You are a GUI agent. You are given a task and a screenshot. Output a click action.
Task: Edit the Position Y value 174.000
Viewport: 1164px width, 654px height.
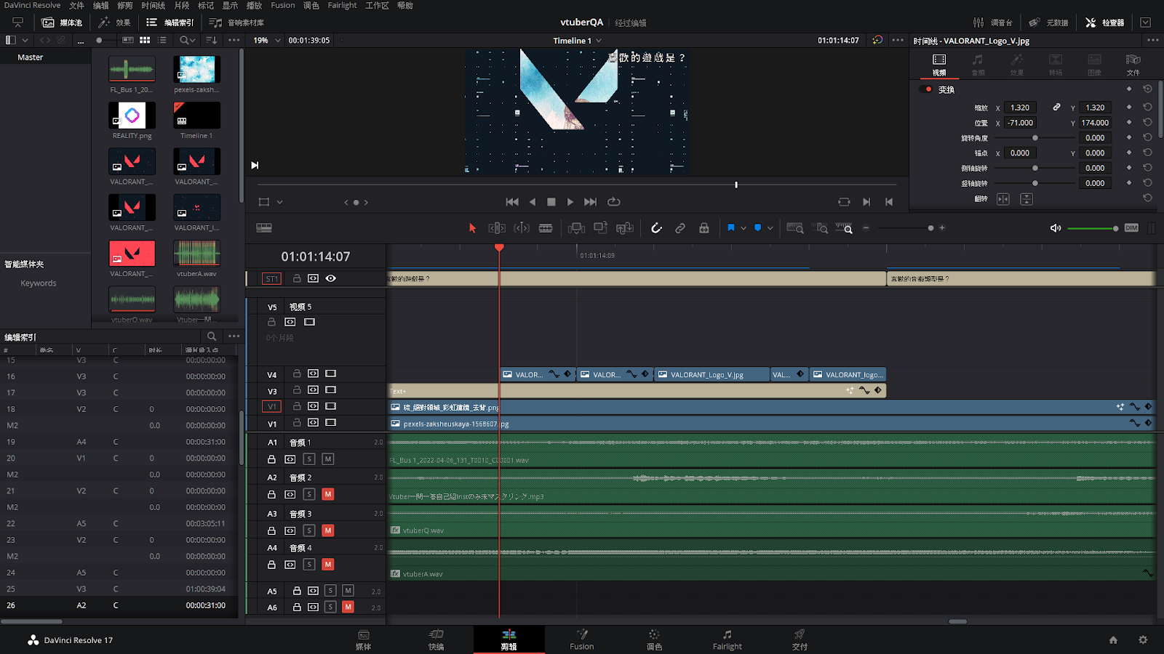(x=1095, y=123)
